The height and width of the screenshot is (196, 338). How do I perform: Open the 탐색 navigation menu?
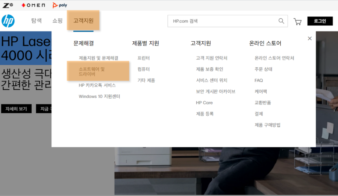tap(36, 21)
